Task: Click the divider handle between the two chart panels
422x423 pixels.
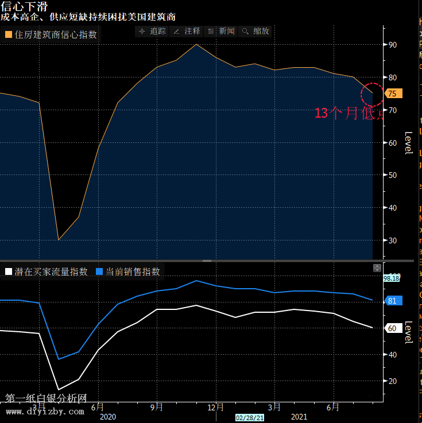Action: coord(207,261)
